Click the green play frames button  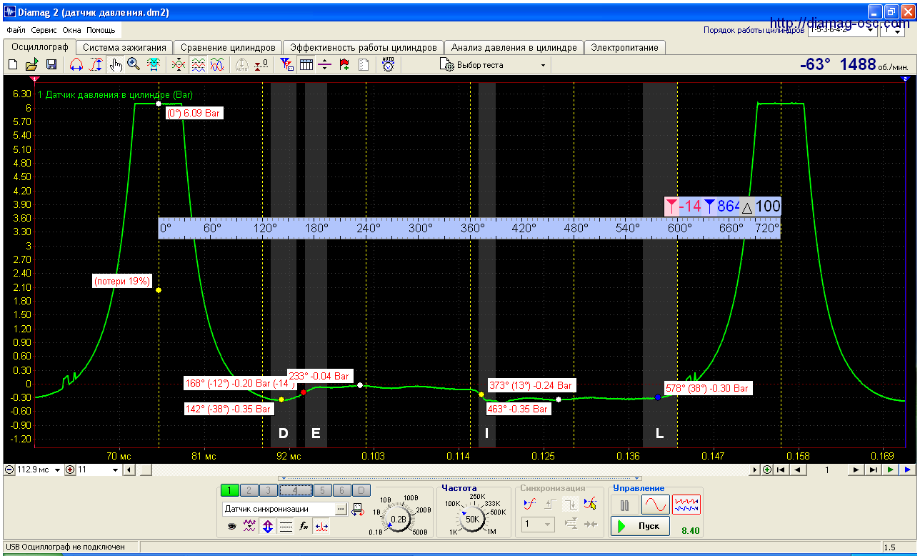(890, 470)
